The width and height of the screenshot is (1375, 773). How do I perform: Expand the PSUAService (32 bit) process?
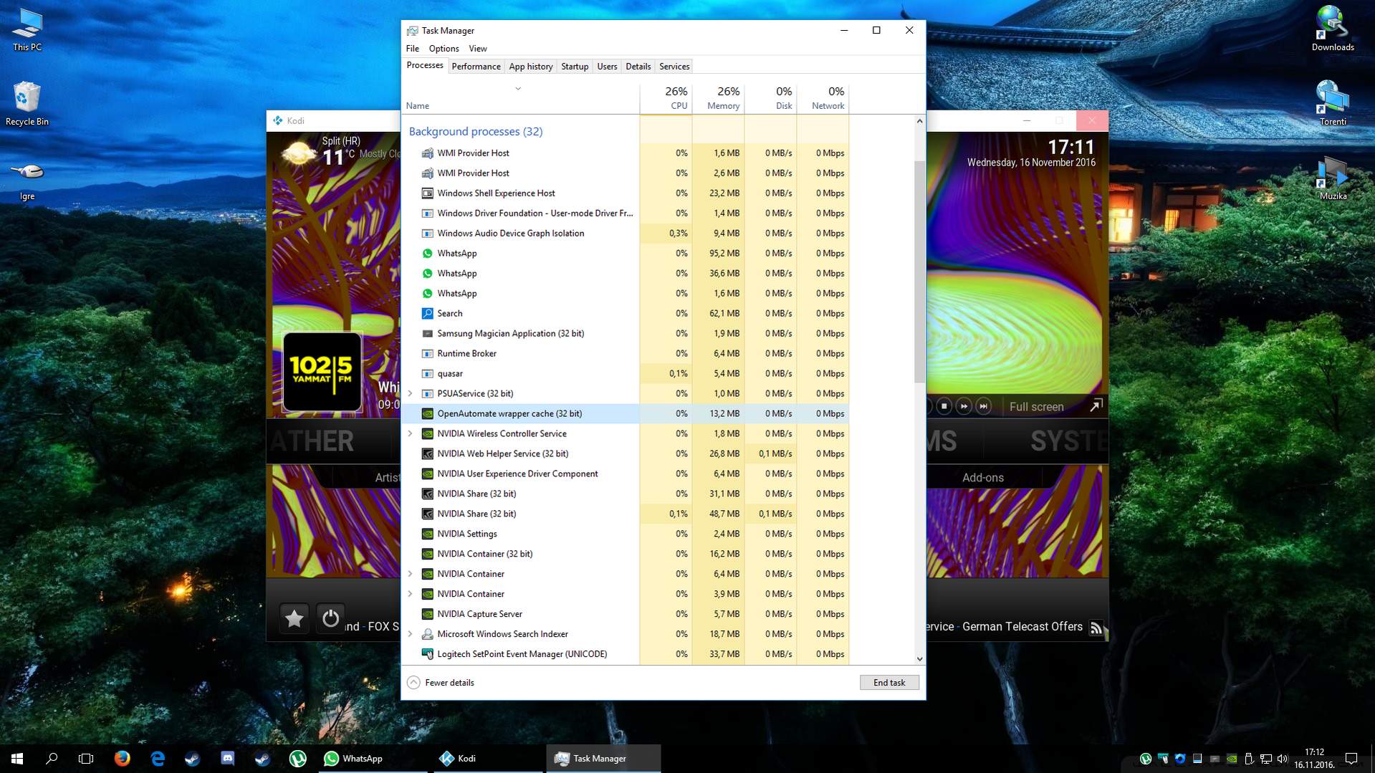tap(411, 393)
